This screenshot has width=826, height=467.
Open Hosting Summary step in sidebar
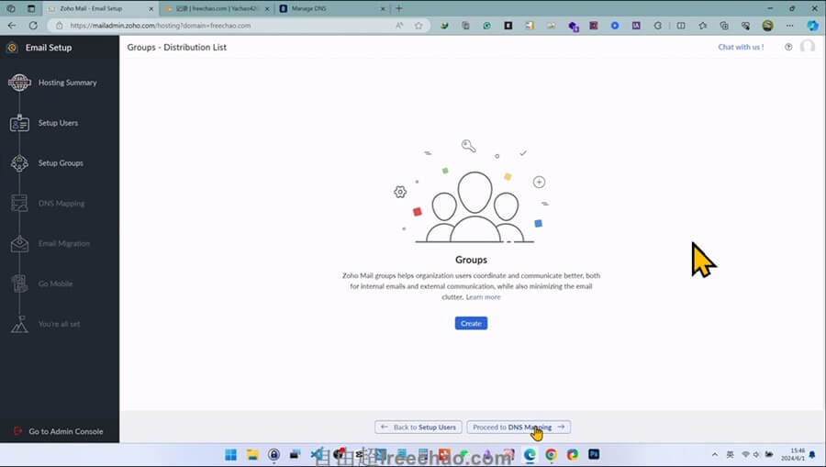[67, 83]
